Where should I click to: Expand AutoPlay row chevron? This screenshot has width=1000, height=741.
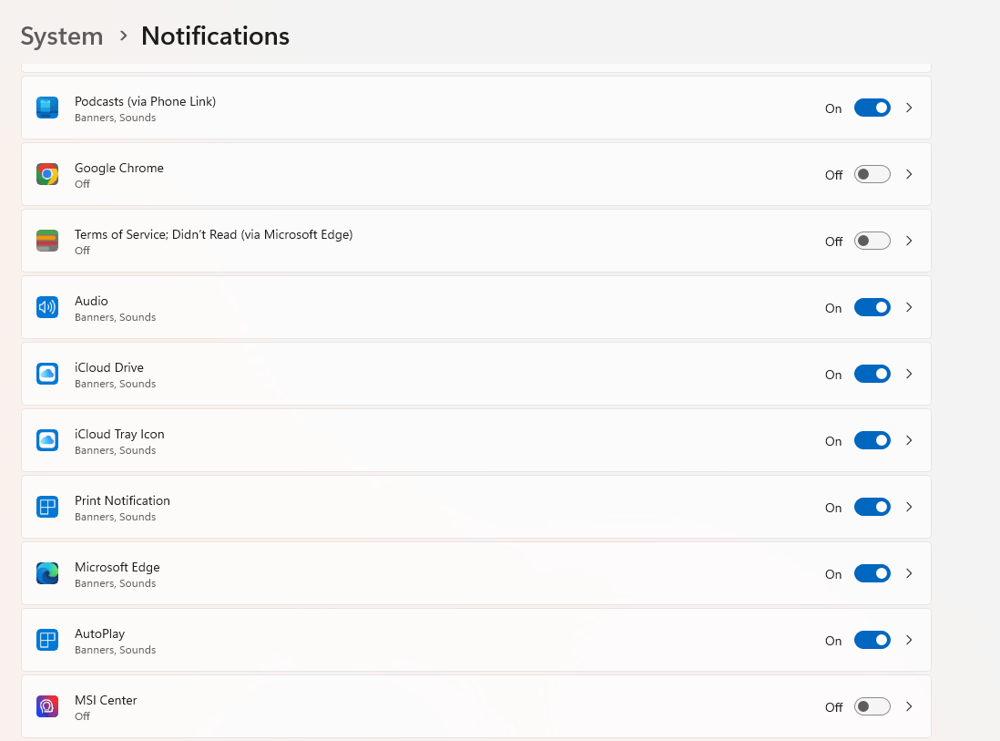(x=910, y=640)
